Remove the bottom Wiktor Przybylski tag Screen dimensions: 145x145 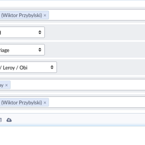point(45,103)
